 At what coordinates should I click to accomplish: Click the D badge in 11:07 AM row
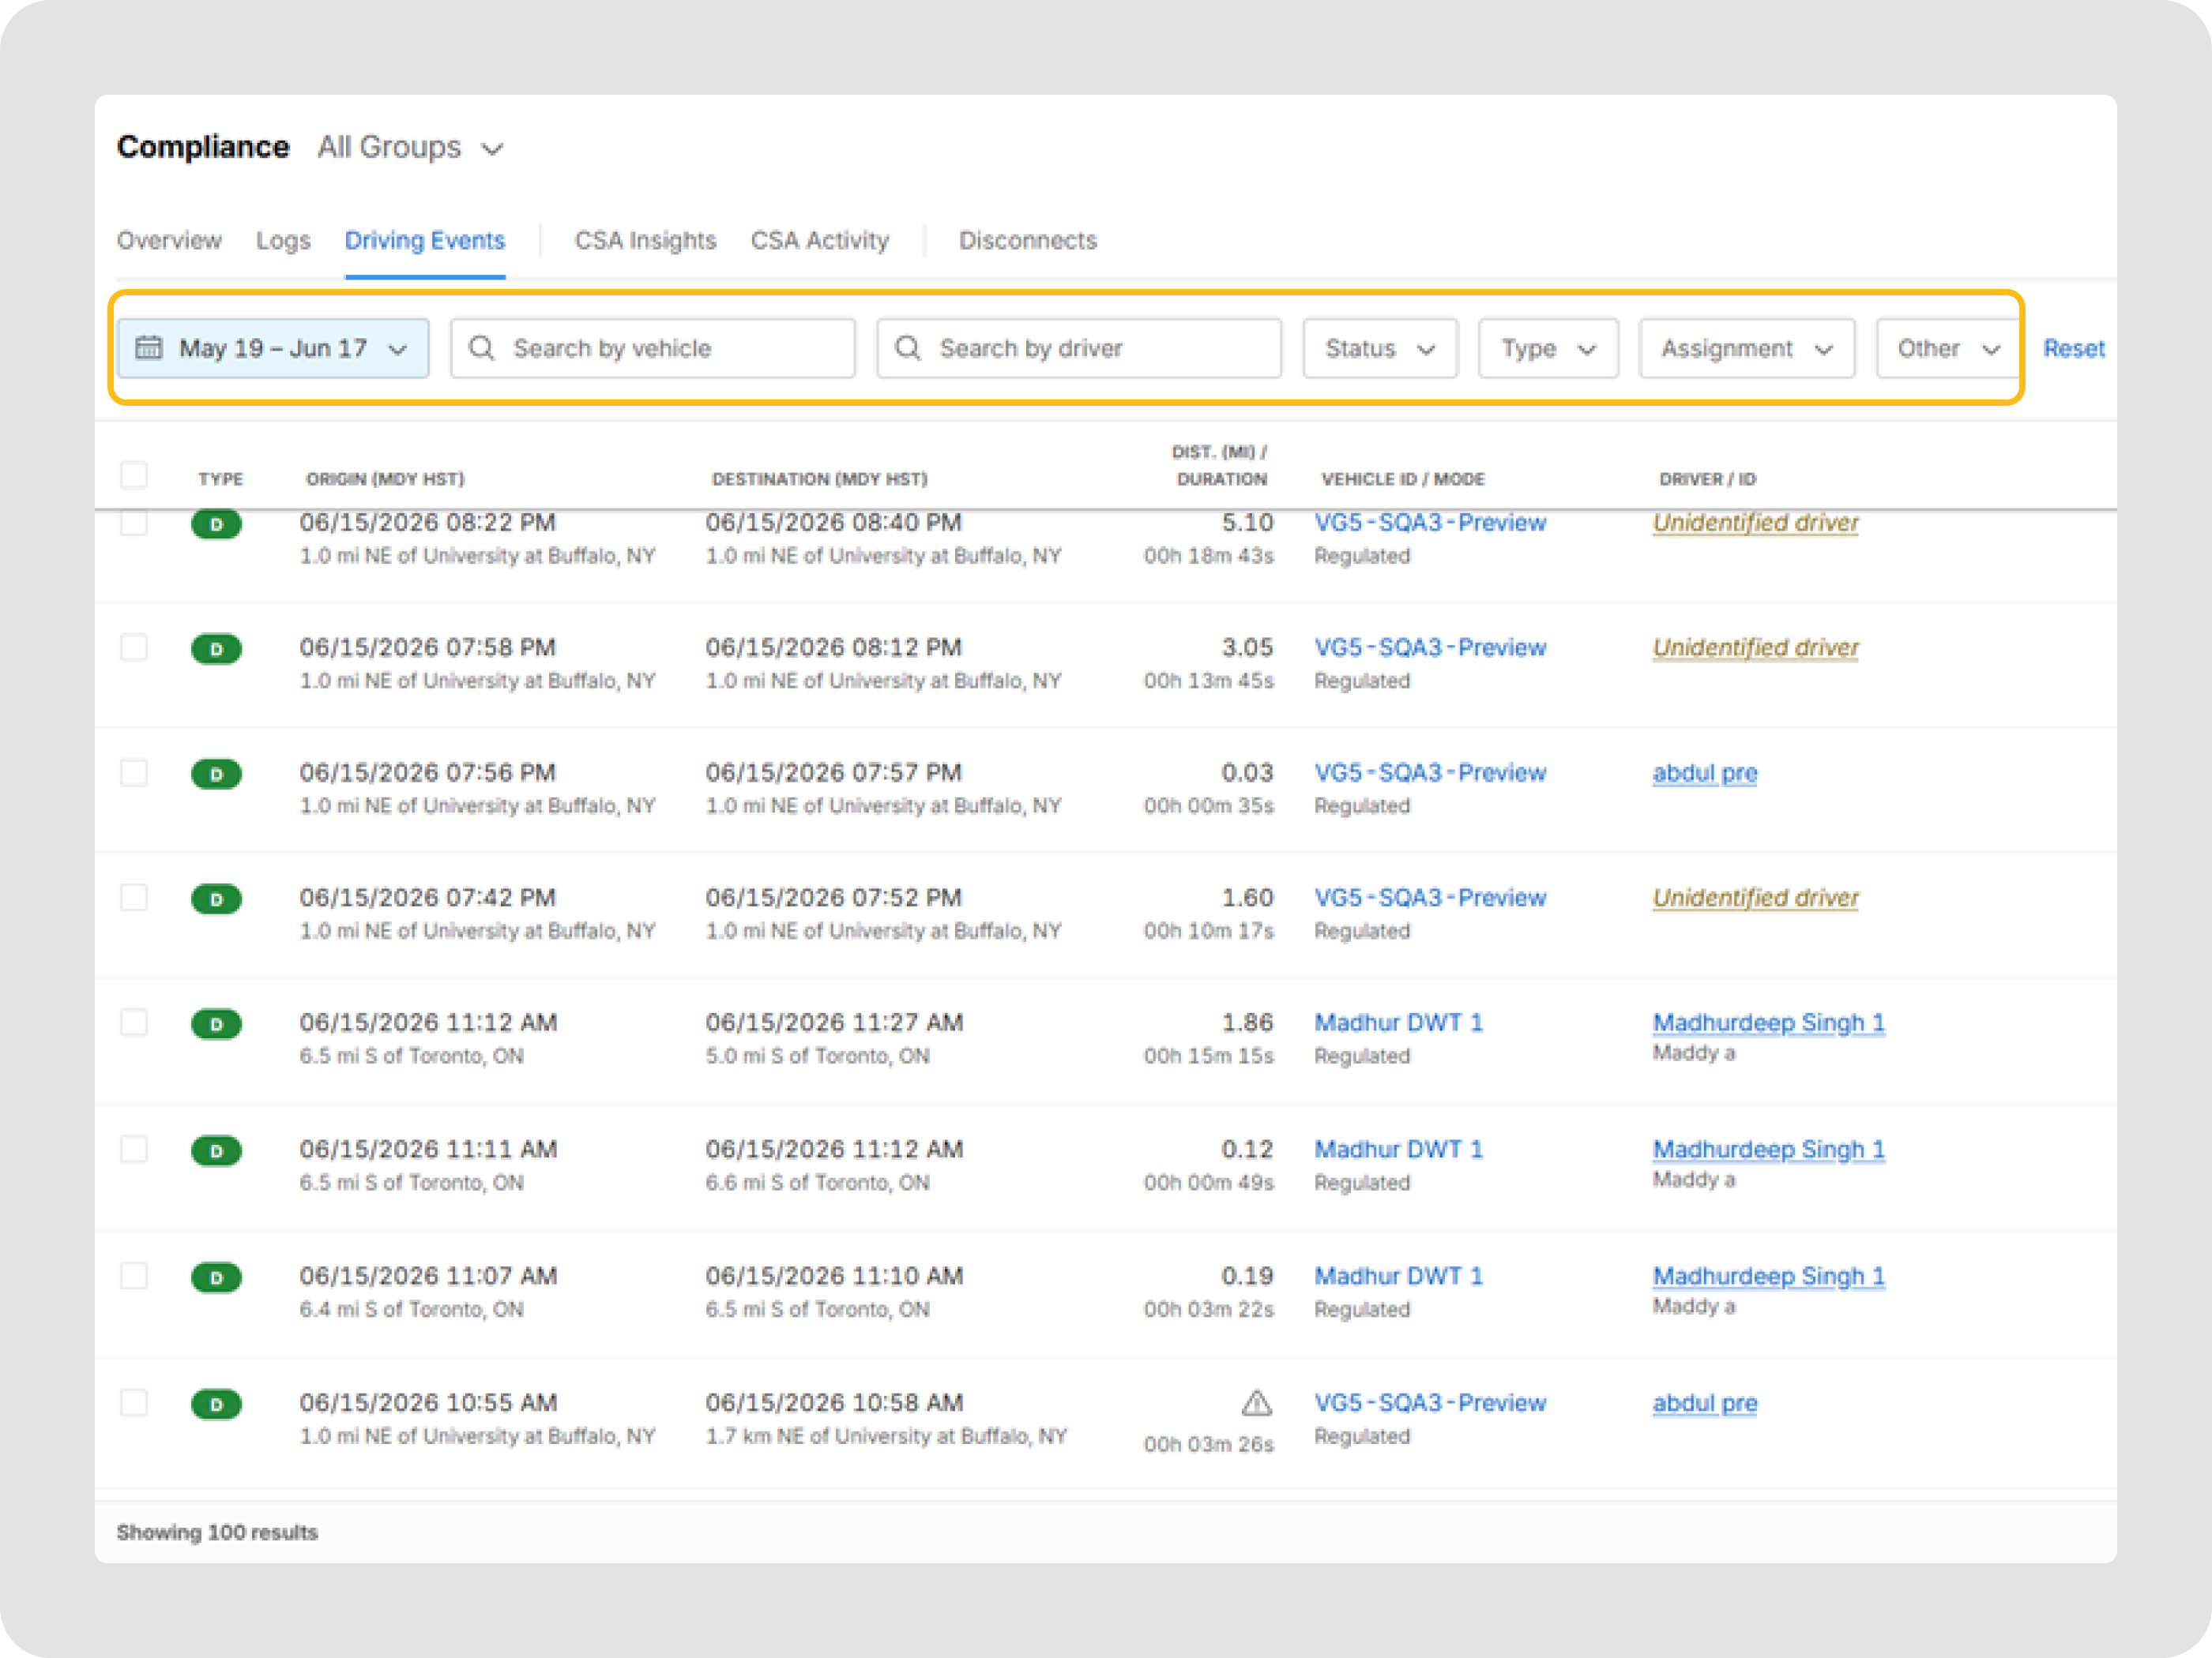[216, 1278]
